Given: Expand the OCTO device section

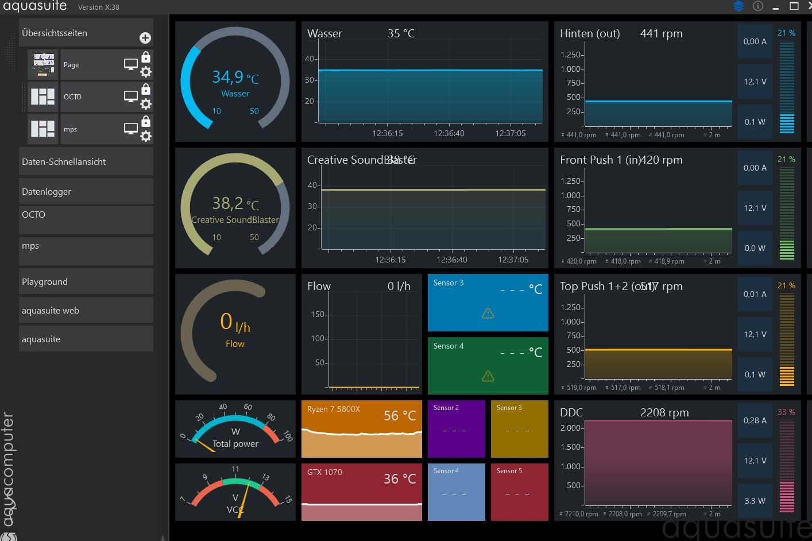Looking at the screenshot, I should [x=86, y=220].
